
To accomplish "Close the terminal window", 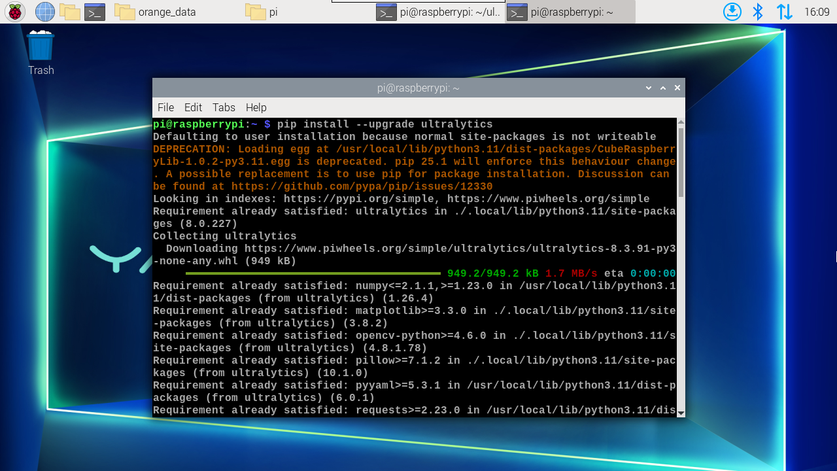I will tap(677, 88).
